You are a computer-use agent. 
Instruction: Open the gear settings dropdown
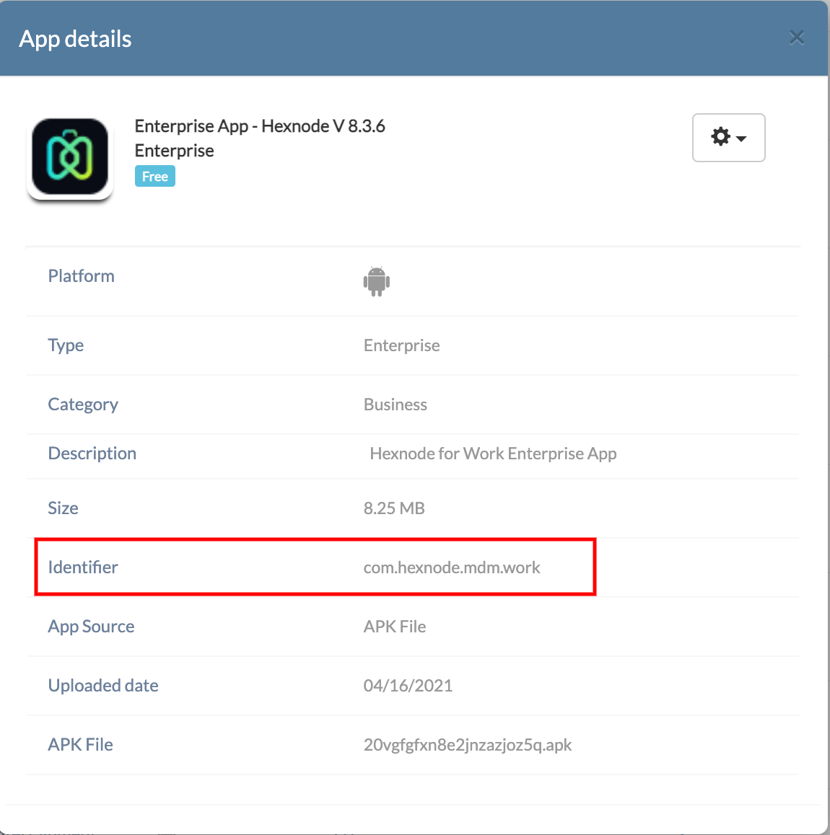coord(728,138)
